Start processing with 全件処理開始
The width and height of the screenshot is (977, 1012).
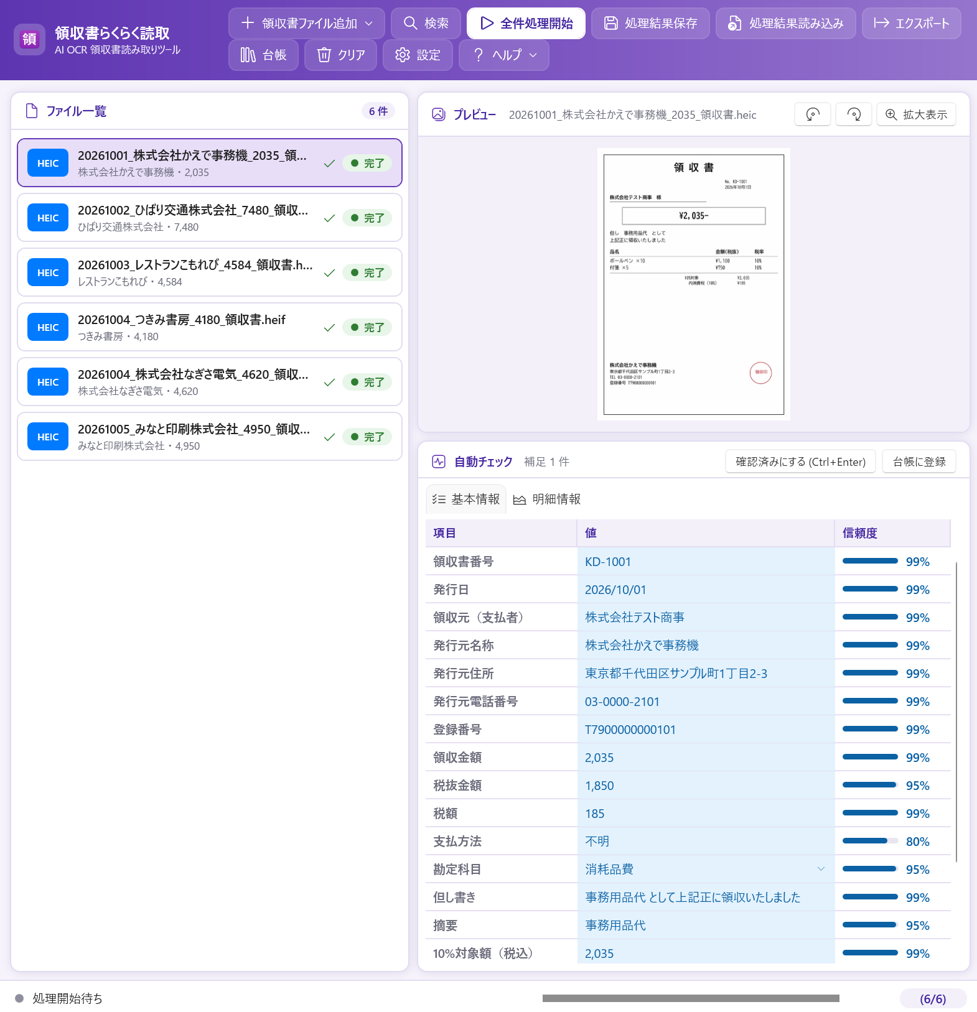(526, 23)
